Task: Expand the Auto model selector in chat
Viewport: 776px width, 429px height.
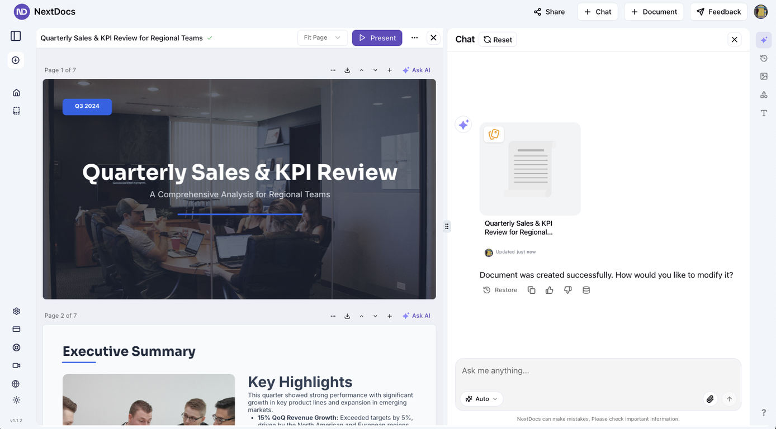Action: coord(481,398)
